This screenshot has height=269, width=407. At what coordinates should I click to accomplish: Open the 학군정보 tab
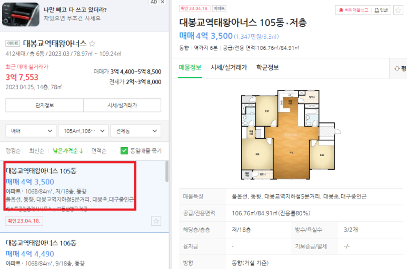point(267,68)
